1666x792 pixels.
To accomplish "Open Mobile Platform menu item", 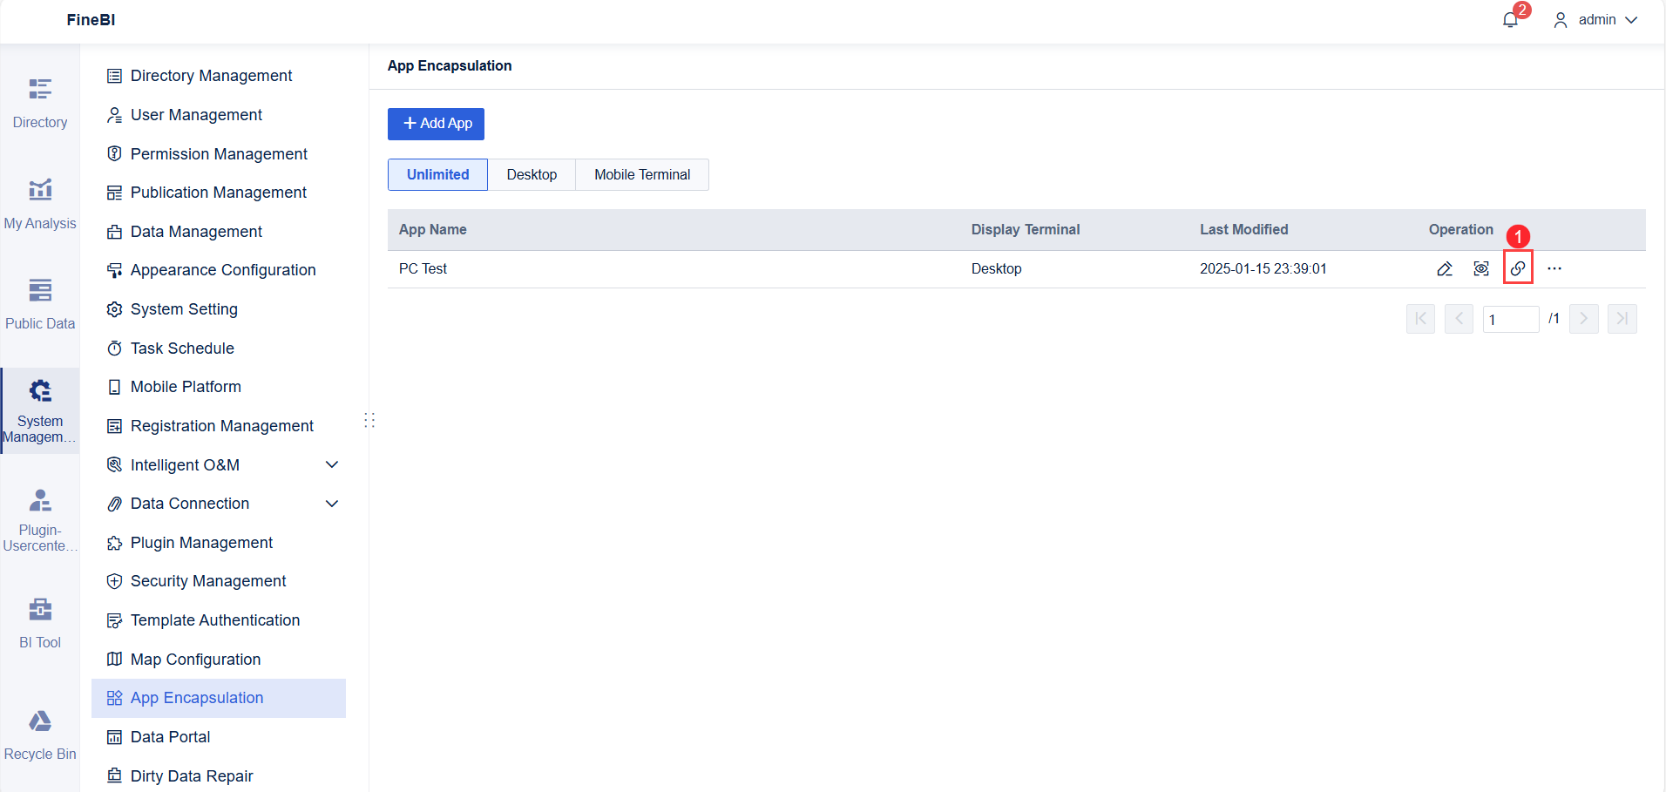I will click(219, 387).
